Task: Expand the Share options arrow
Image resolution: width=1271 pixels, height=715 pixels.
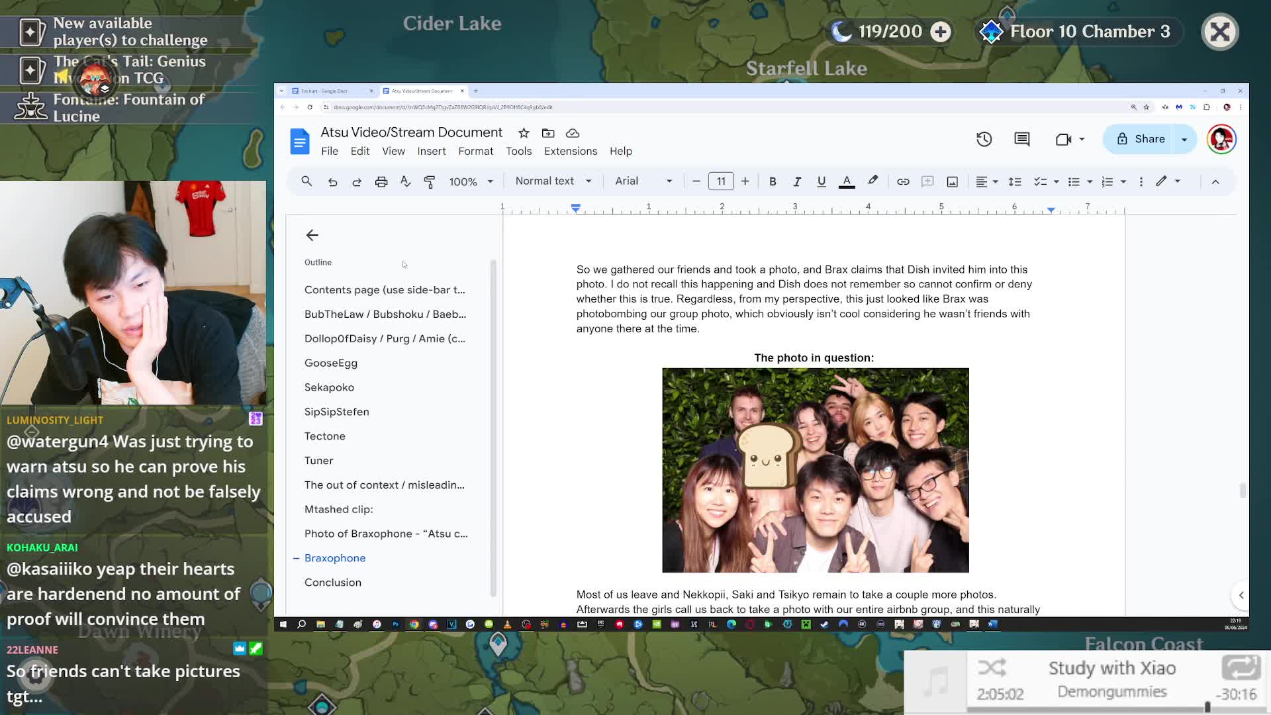Action: pyautogui.click(x=1184, y=139)
